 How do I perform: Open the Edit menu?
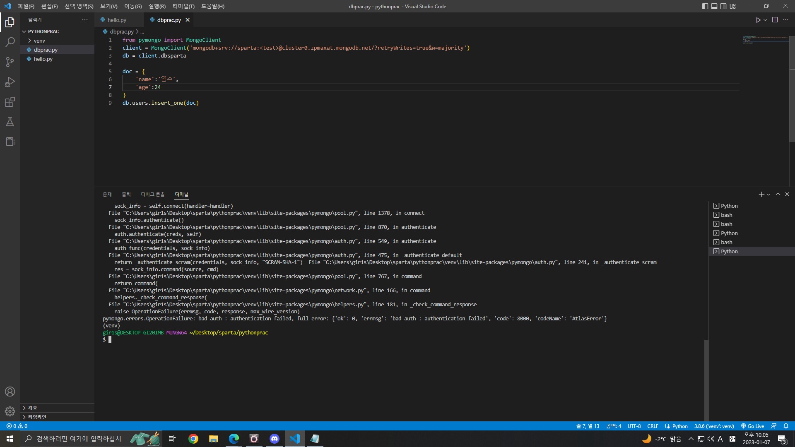pos(49,6)
